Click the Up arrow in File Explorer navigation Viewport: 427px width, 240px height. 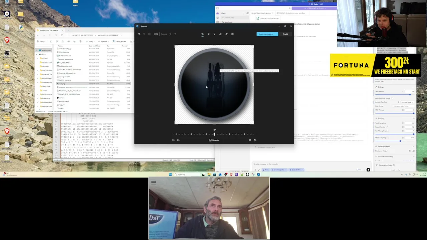[50, 35]
